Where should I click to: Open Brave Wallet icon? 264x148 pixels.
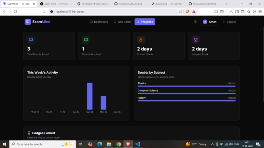point(243,11)
